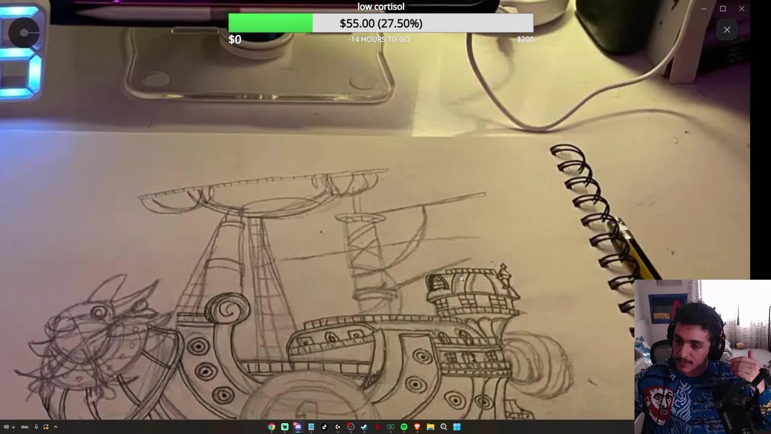This screenshot has width=771, height=434.
Task: Click the green donation progress bar
Action: tap(270, 23)
